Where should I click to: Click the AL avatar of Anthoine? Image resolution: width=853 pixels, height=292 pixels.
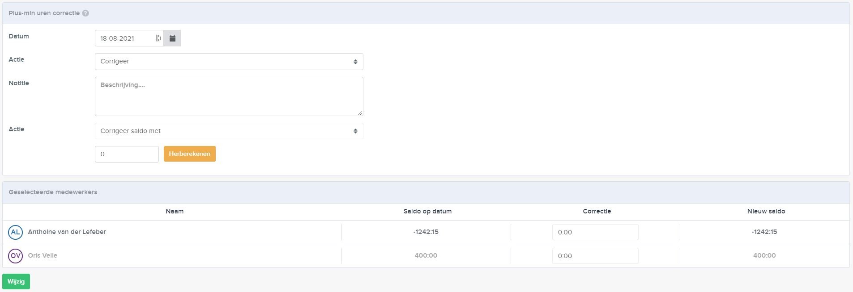16,232
